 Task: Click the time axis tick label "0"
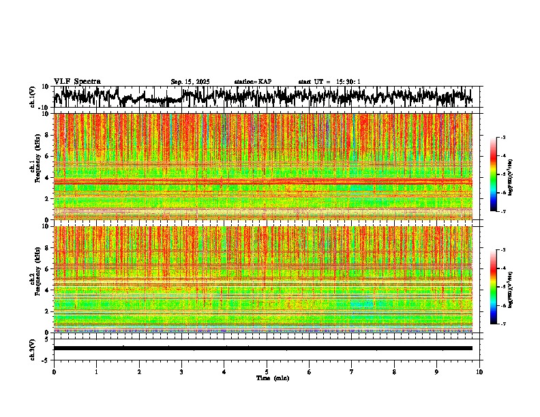coord(54,372)
